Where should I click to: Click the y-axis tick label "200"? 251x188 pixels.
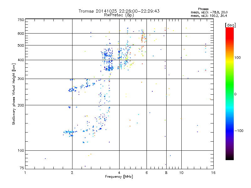coord(21,105)
